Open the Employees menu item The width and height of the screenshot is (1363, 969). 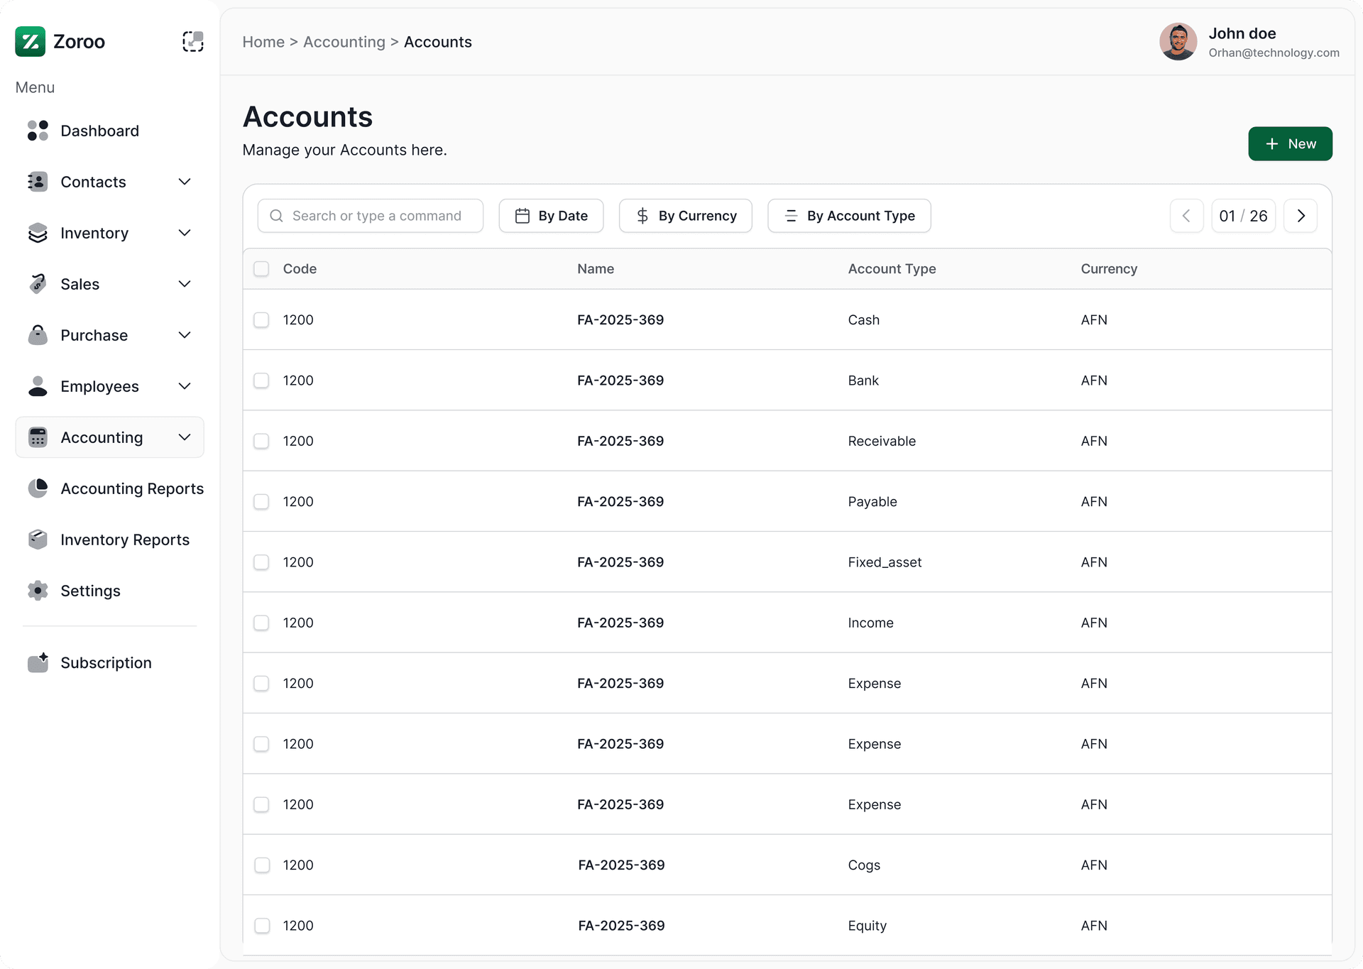coord(99,386)
